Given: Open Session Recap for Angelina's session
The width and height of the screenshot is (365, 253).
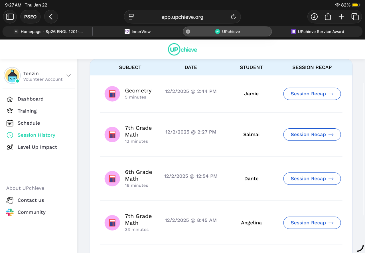Looking at the screenshot, I should click(x=312, y=223).
